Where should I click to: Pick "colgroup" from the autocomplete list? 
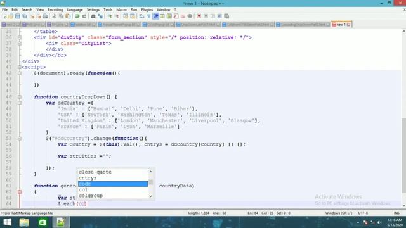[x=113, y=196]
